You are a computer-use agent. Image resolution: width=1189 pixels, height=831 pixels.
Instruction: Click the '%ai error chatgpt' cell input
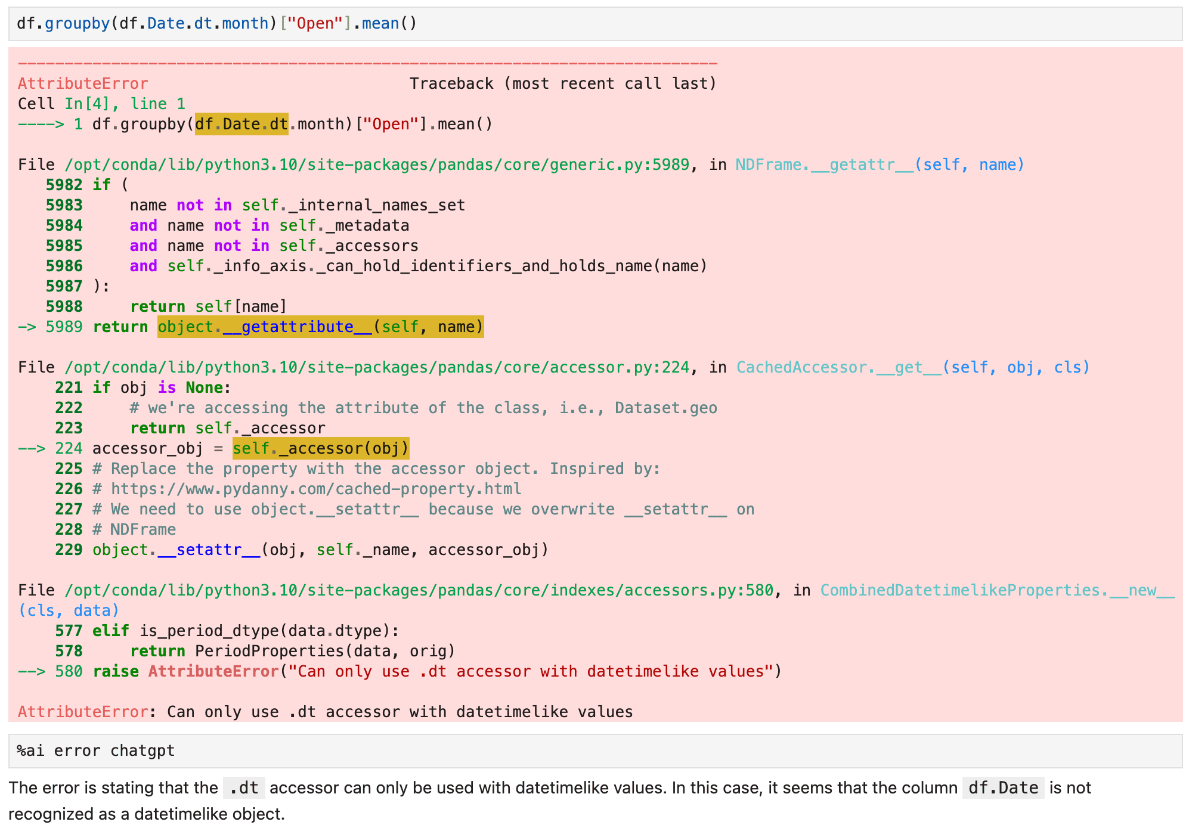595,751
